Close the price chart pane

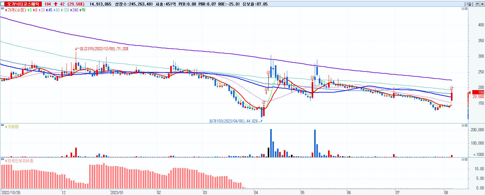tap(466, 9)
